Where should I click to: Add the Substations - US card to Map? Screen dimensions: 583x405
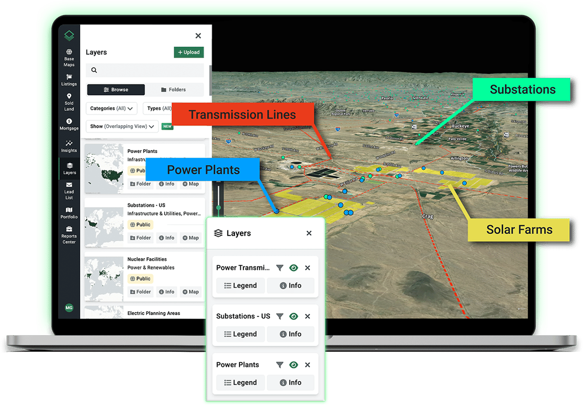[x=191, y=238]
